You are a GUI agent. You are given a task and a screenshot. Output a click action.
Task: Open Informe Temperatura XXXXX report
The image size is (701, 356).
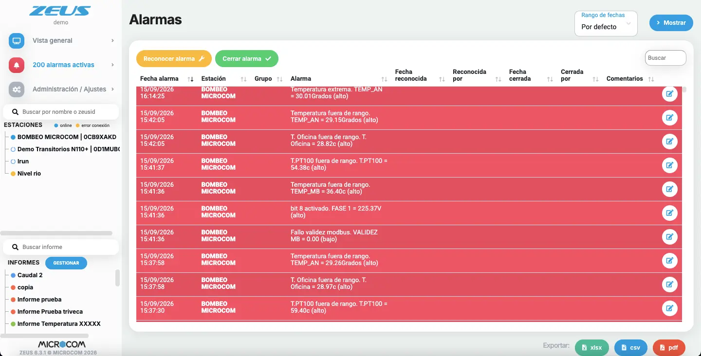(55, 324)
